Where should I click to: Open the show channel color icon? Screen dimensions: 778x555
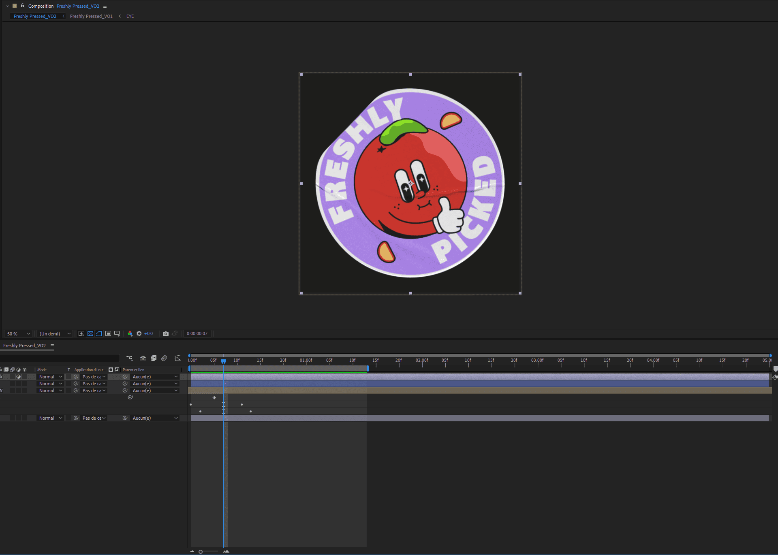pos(130,333)
